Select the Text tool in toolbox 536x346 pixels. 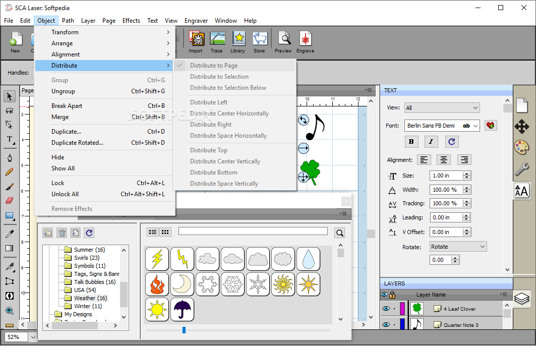10,140
